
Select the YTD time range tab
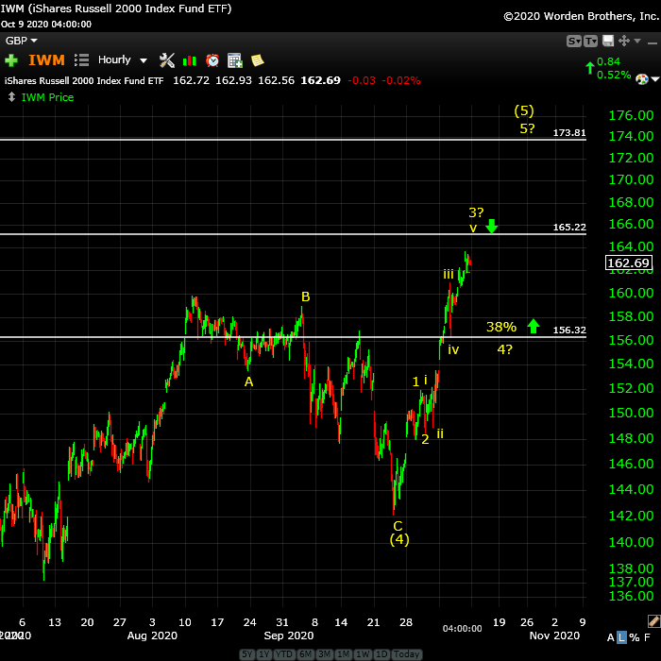point(284,654)
